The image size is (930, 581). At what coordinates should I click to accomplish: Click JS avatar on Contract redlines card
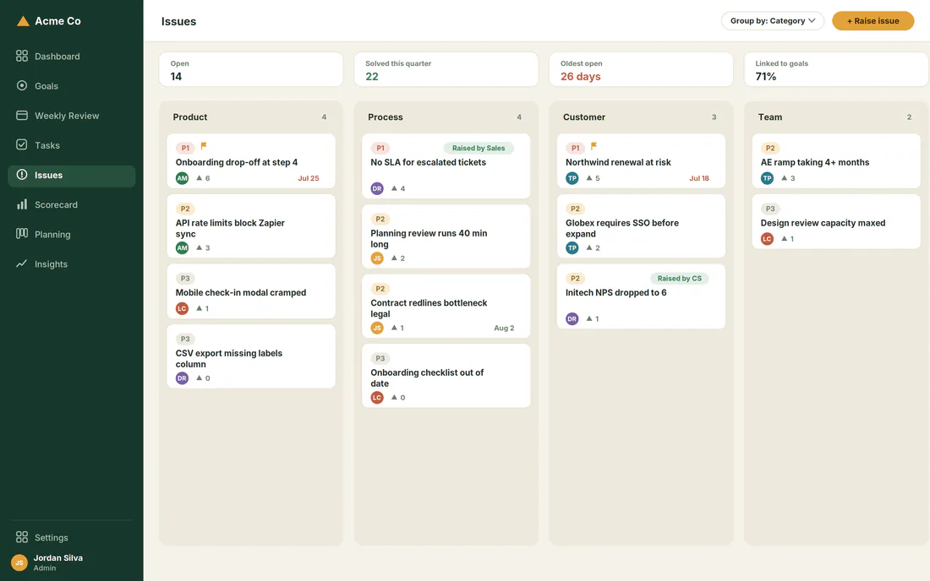[x=377, y=328]
